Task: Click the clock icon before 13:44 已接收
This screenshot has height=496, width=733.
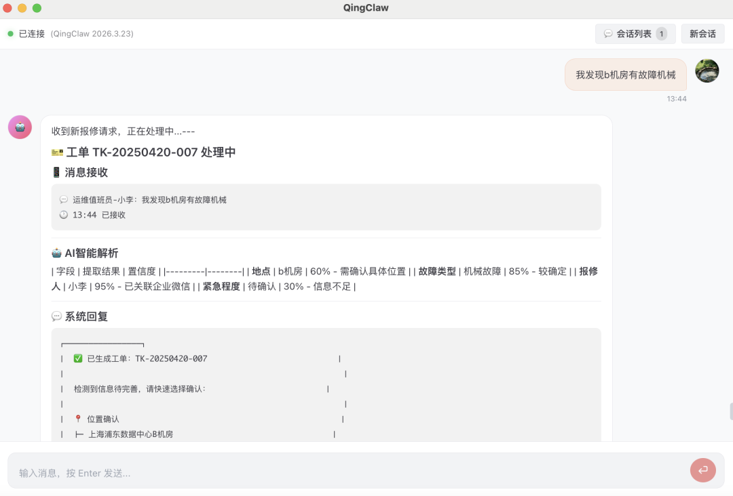Action: tap(64, 215)
